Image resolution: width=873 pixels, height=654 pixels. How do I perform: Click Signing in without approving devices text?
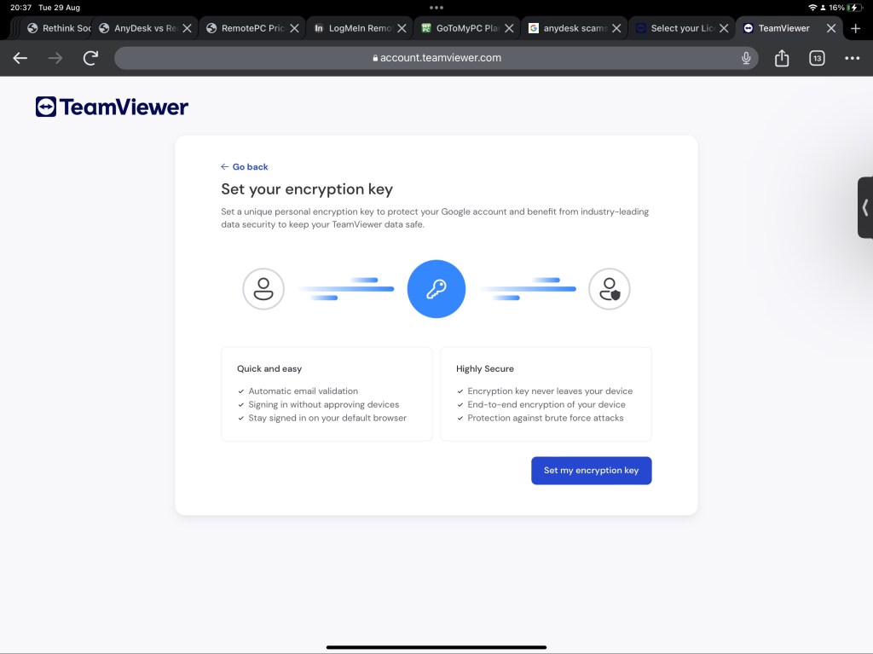click(x=323, y=404)
